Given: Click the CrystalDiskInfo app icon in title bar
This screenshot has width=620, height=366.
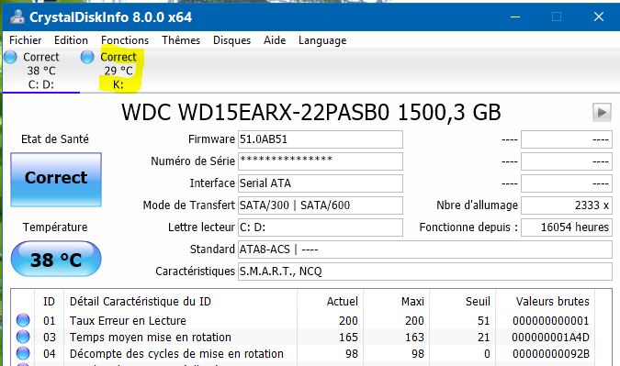Looking at the screenshot, I should pyautogui.click(x=17, y=17).
